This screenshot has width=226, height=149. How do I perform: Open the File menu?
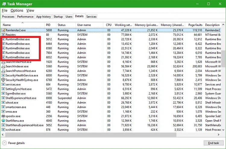pos(5,11)
